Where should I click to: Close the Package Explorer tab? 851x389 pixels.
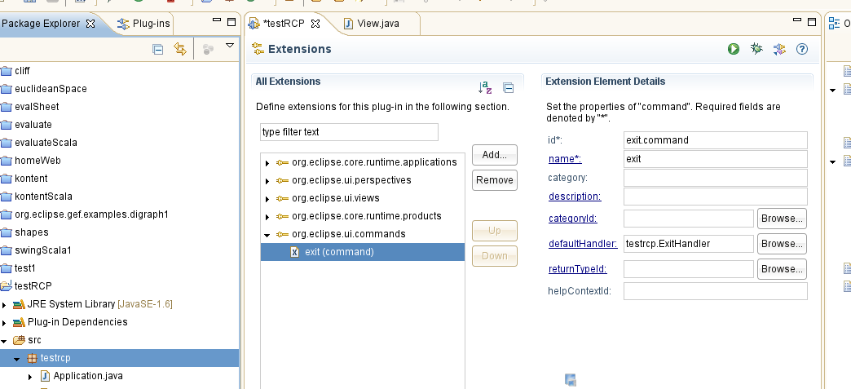[90, 24]
